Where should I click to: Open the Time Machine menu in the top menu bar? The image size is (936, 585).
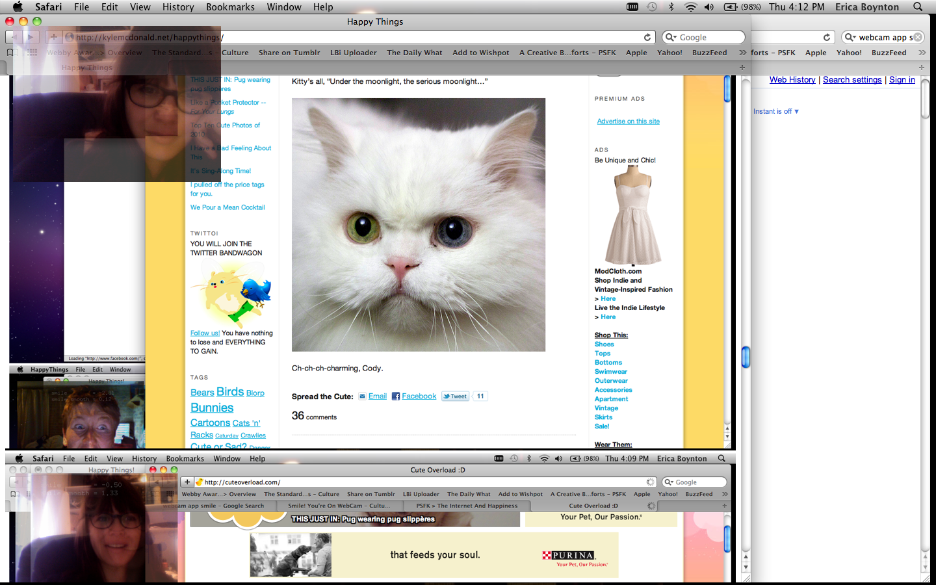click(652, 6)
